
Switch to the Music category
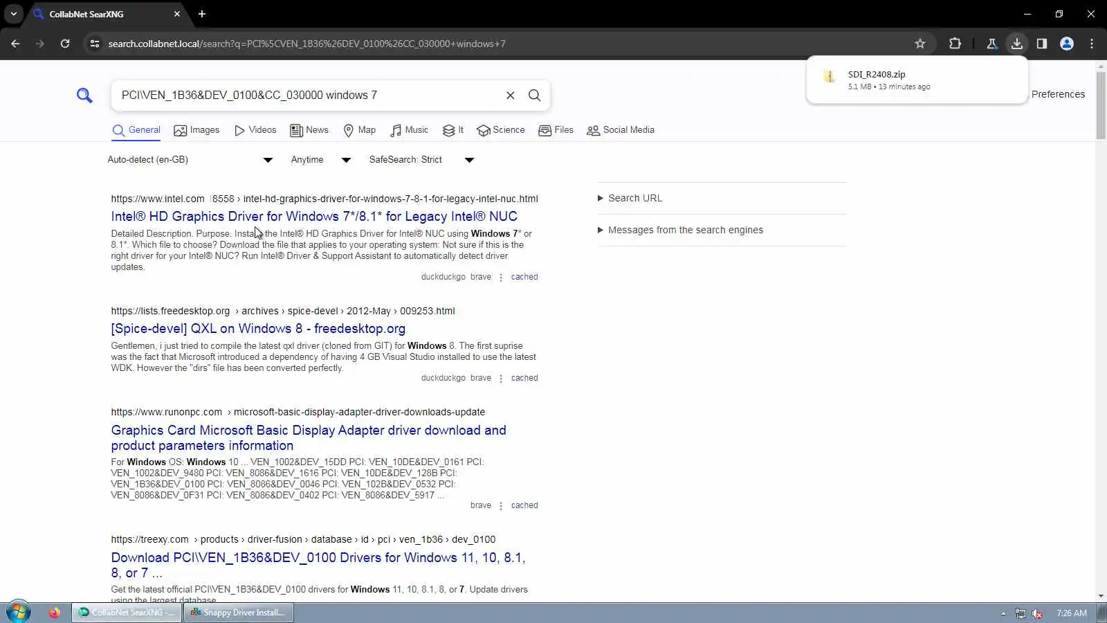(x=409, y=130)
